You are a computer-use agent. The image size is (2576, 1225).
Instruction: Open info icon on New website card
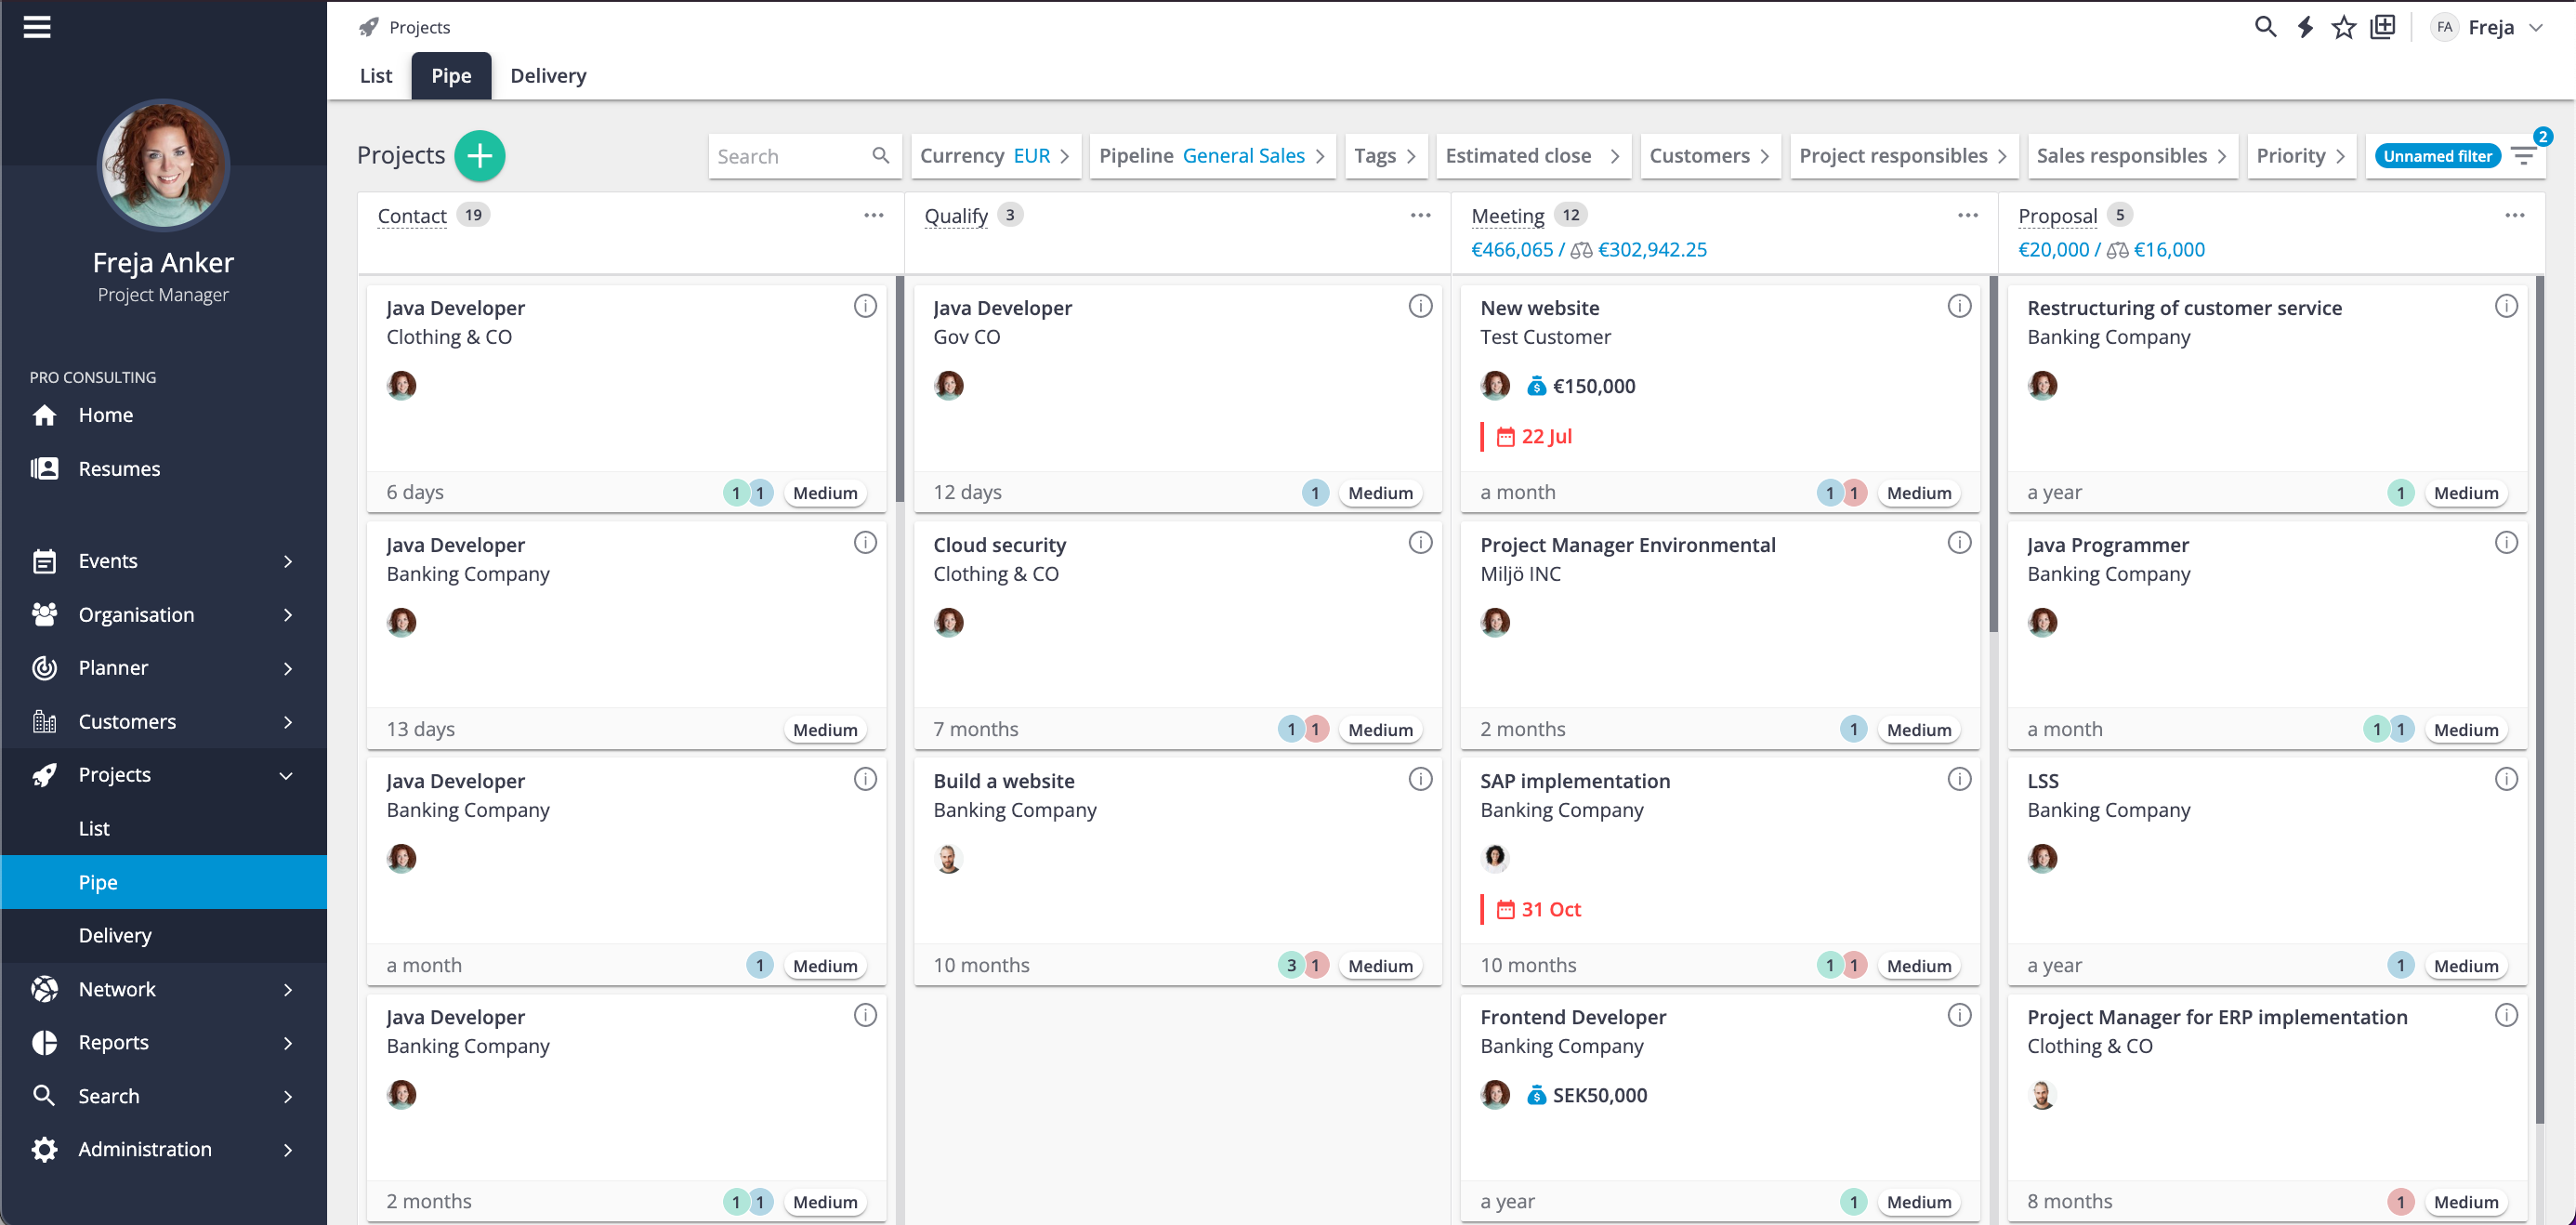click(1958, 306)
